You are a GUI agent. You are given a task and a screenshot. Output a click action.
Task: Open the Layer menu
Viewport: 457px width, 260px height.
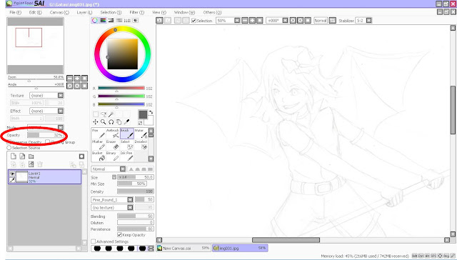coord(84,12)
